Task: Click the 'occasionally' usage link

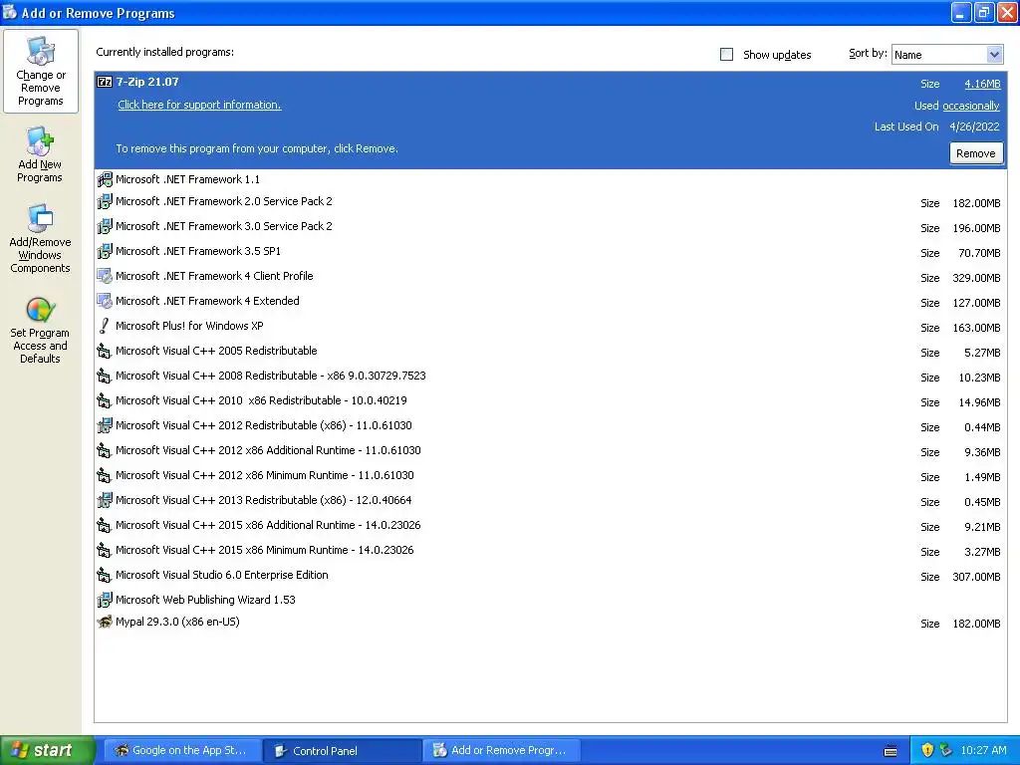Action: 970,106
